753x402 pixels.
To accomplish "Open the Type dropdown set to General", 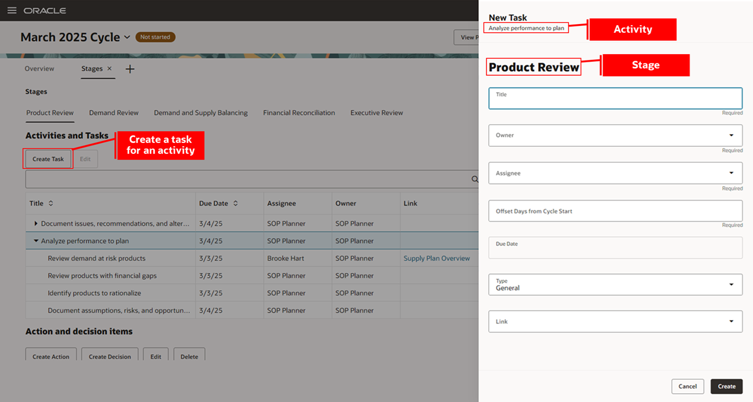I will click(615, 284).
